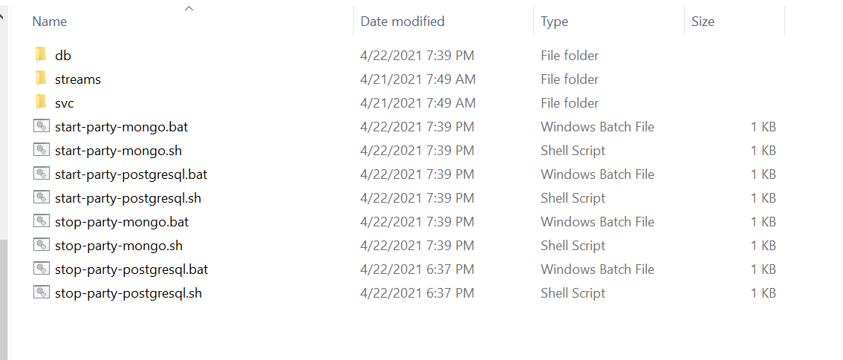This screenshot has width=843, height=360.
Task: Select the start-party-mongo.sh script icon
Action: (x=42, y=150)
